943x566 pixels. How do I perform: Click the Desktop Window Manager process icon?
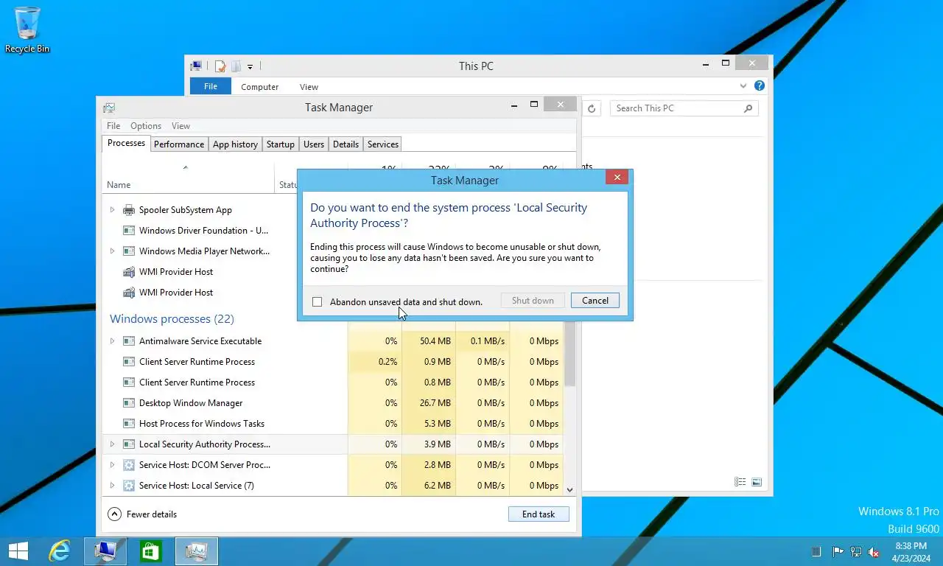click(x=129, y=403)
